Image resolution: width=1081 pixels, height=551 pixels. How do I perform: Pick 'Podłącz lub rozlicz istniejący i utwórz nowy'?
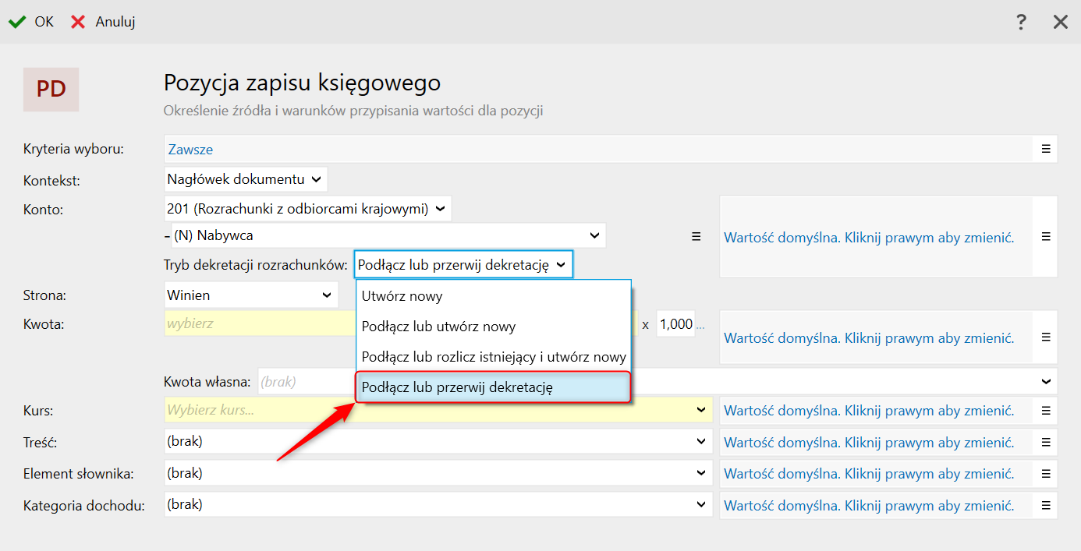click(493, 358)
